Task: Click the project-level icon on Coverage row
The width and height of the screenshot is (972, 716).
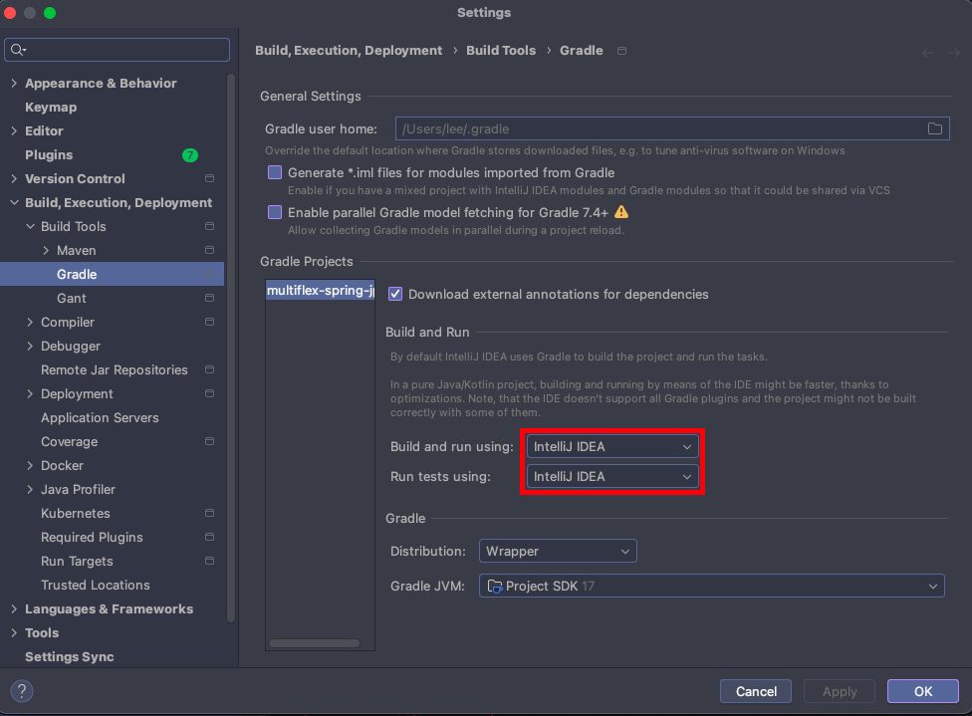Action: (209, 441)
